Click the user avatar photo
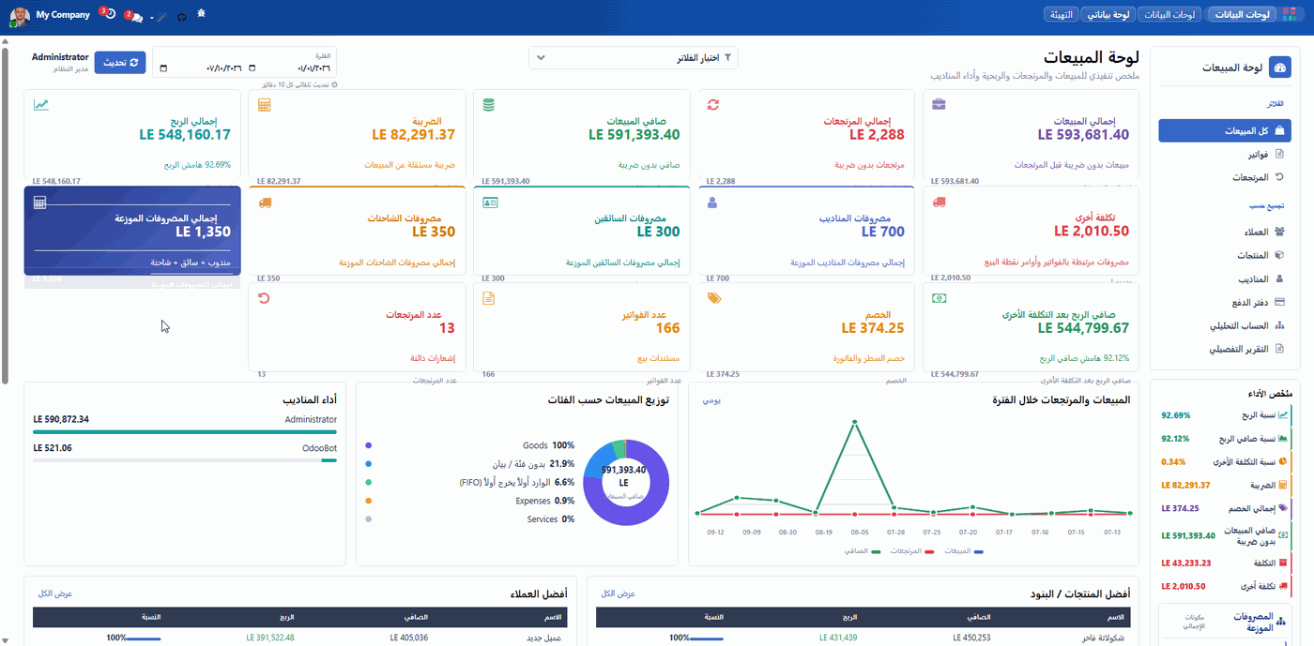 [20, 16]
